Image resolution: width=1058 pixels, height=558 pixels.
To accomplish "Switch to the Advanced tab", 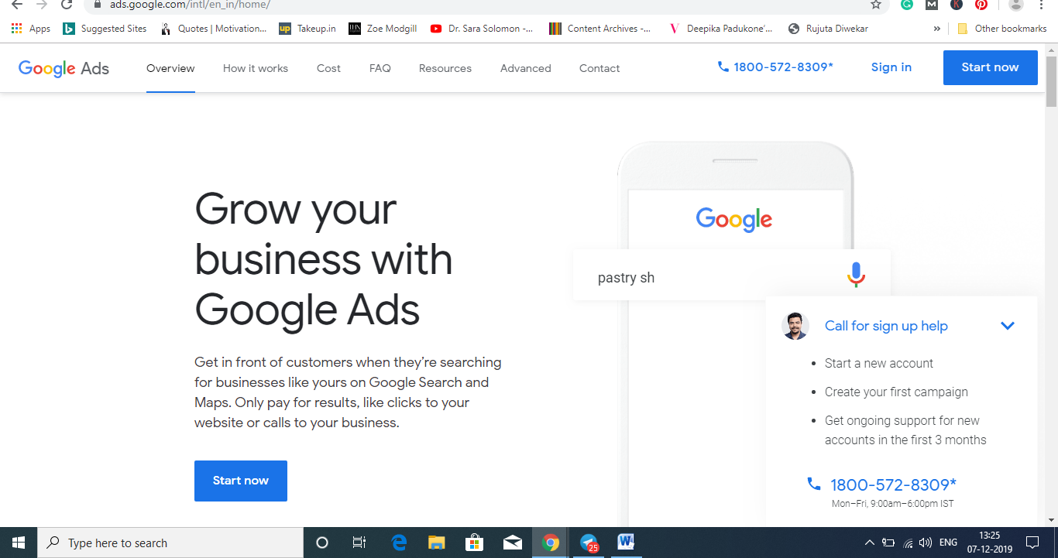I will (x=526, y=68).
